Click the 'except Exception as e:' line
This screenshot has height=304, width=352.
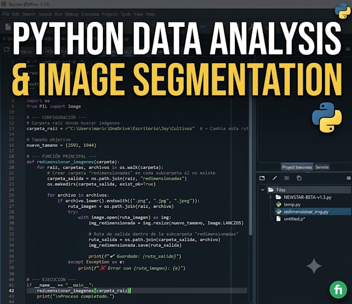(x=96, y=262)
